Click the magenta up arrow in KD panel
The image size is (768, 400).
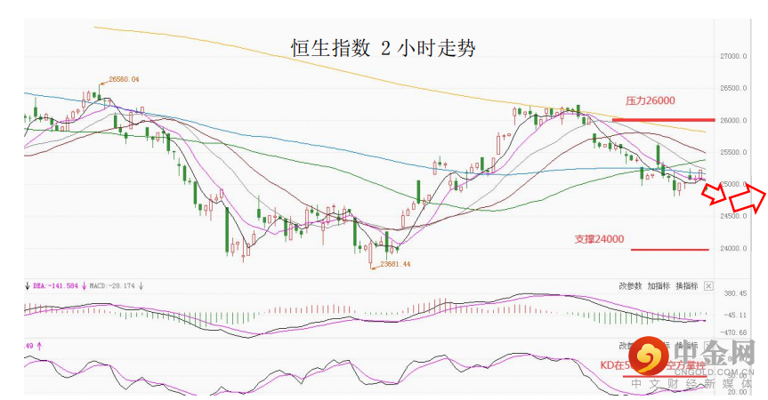[x=39, y=346]
